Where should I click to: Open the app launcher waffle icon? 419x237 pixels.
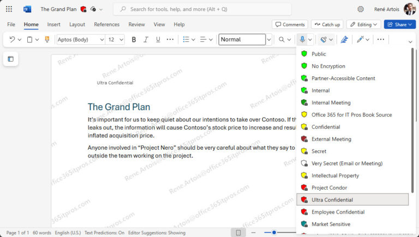(9, 9)
